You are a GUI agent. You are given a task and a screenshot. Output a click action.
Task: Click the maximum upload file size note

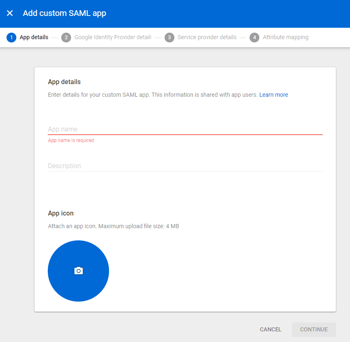point(114,226)
